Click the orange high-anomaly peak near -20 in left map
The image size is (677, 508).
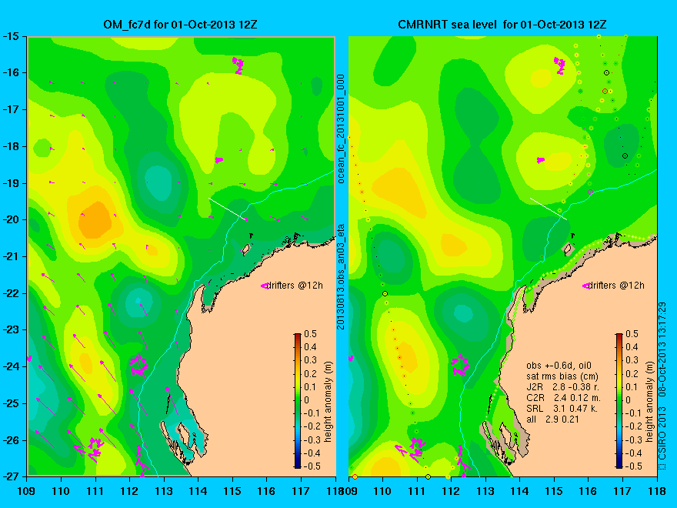pos(95,220)
